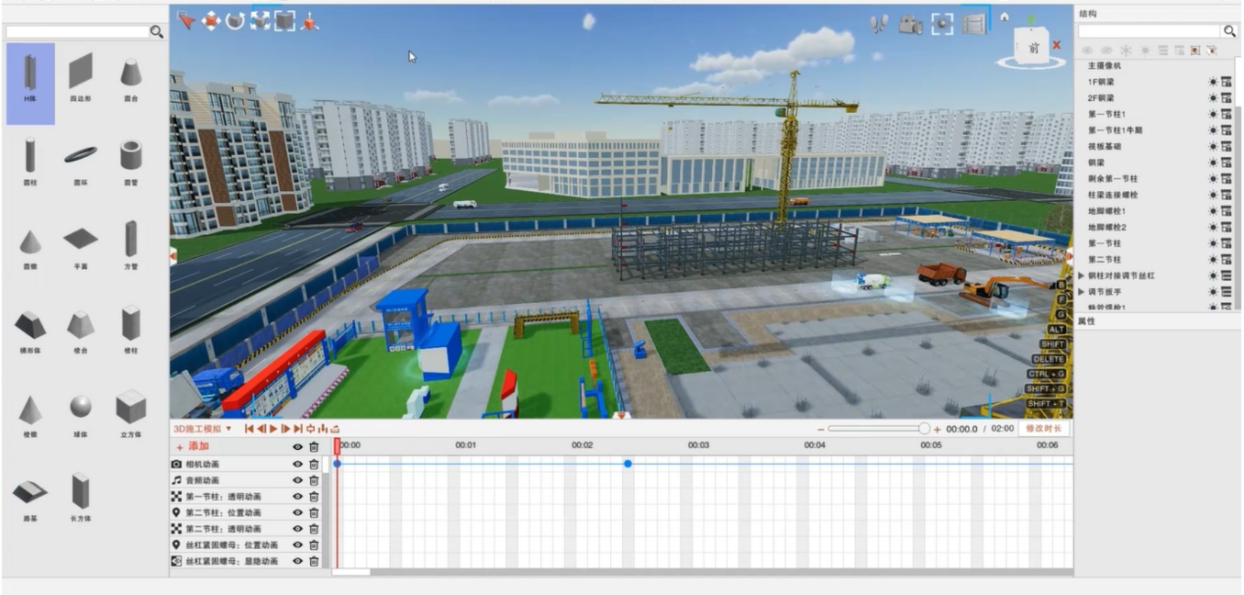1244x595 pixels.
Task: Choose the 球体 sphere primitive
Action: click(x=80, y=408)
